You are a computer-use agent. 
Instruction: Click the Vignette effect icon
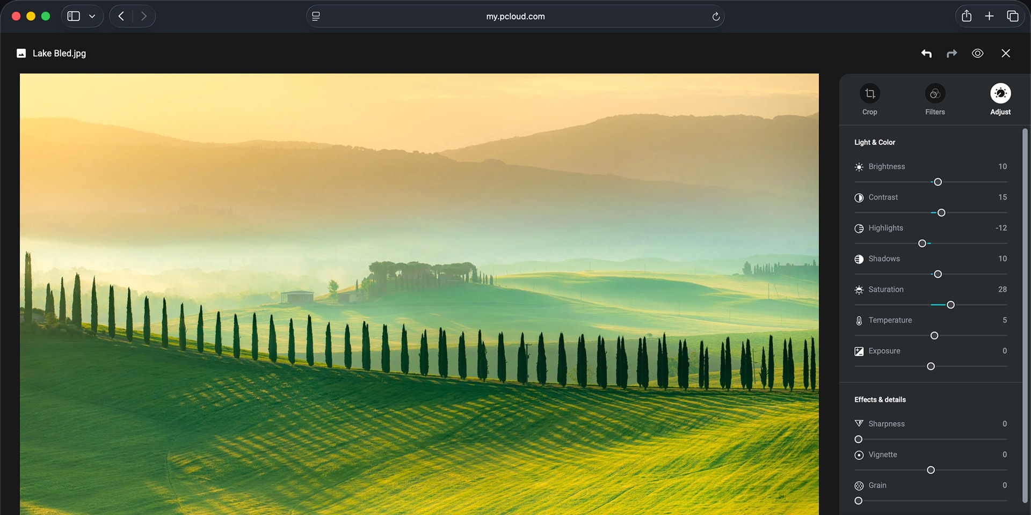pyautogui.click(x=859, y=455)
